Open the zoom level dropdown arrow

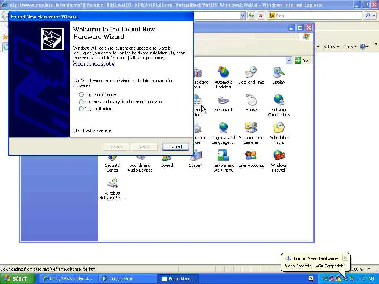pyautogui.click(x=369, y=269)
